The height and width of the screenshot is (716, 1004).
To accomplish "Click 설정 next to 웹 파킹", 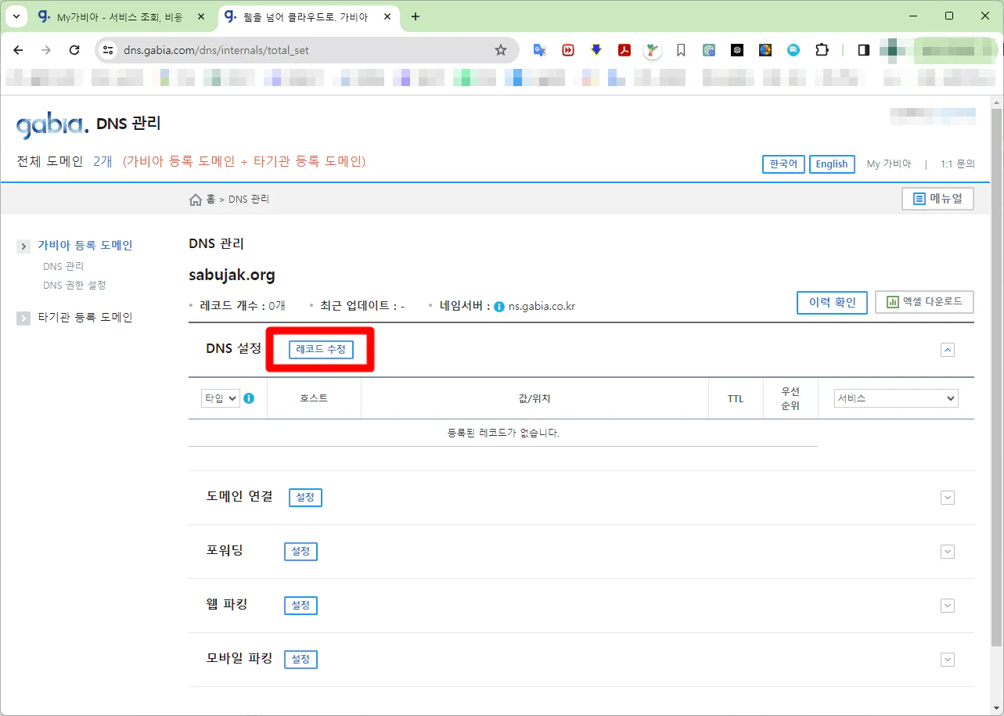I will 300,606.
